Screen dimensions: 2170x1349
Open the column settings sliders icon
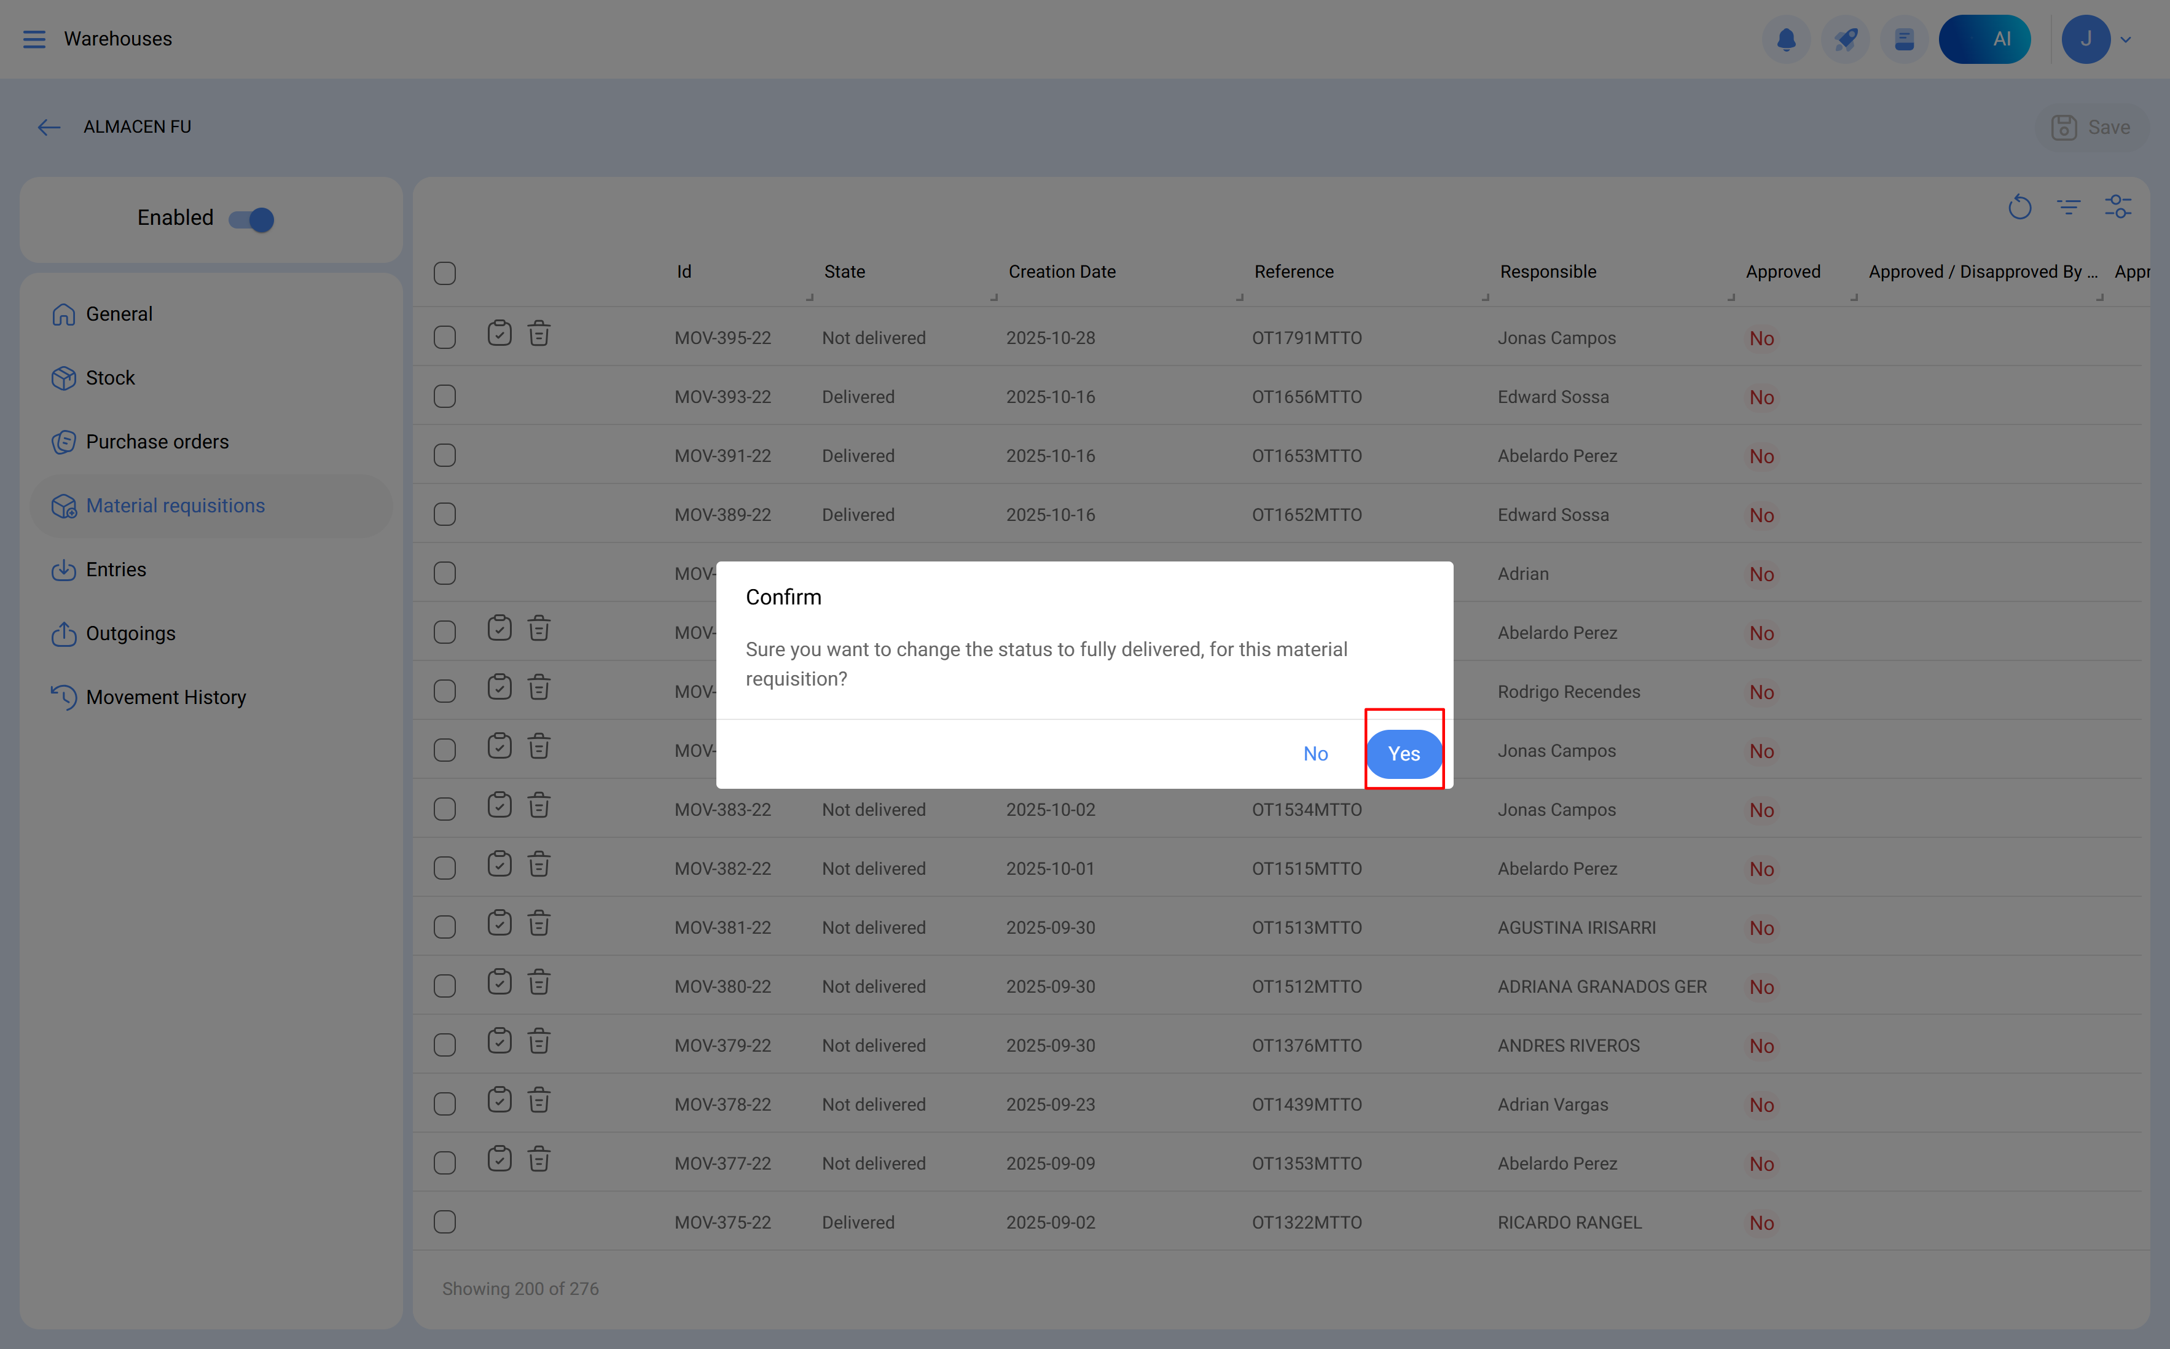pos(2118,208)
